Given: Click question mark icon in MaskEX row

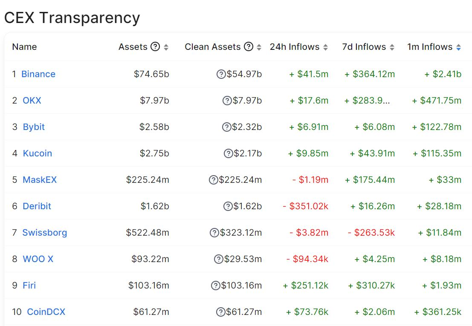Looking at the screenshot, I should (214, 180).
